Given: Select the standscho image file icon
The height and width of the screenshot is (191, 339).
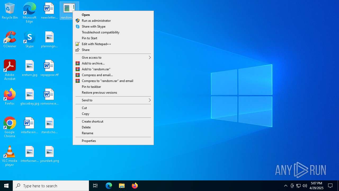Looking at the screenshot, I should tap(49, 125).
